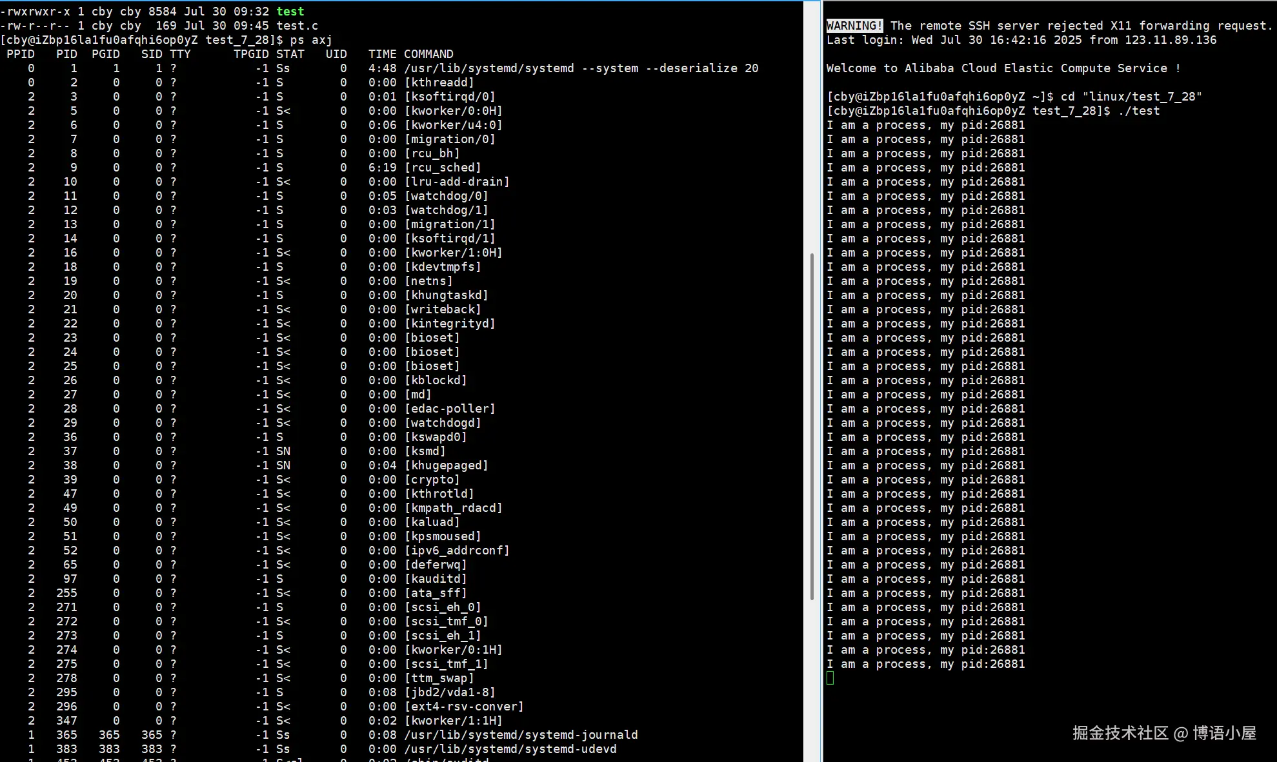Click the [jbd2/vda1-8] process entry
The width and height of the screenshot is (1277, 762).
click(x=450, y=692)
